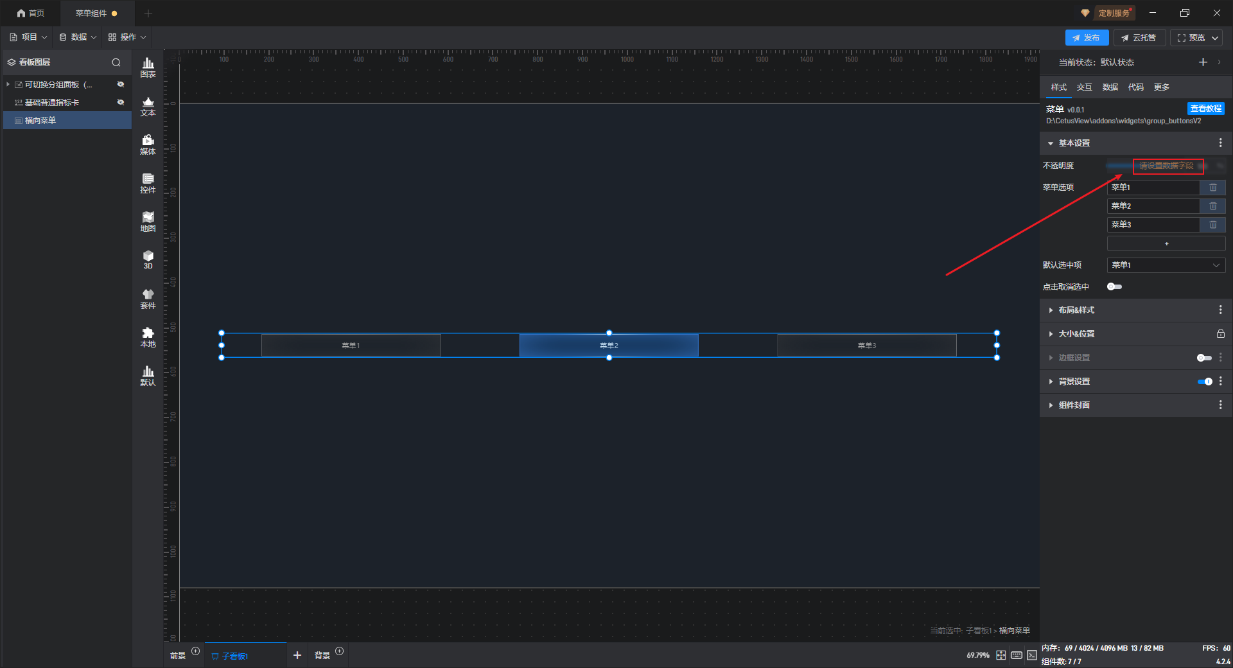This screenshot has height=668, width=1233.
Task: Expand the 组件封面 section
Action: pyautogui.click(x=1051, y=405)
